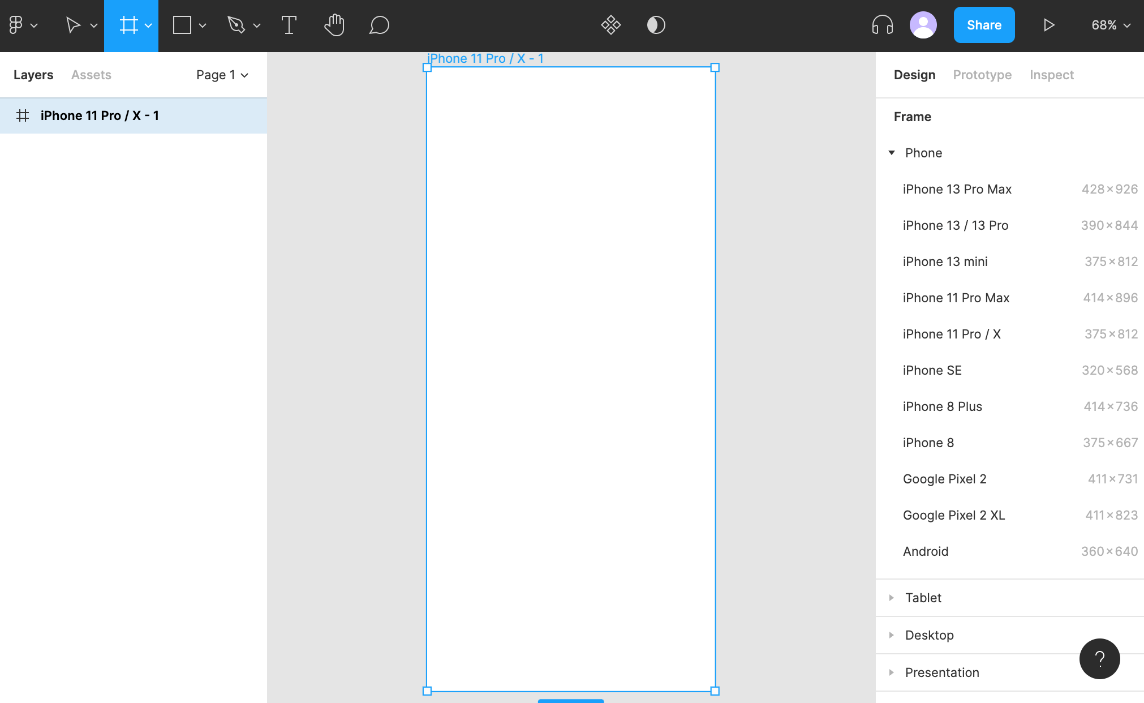This screenshot has width=1144, height=703.
Task: Select the Hand tool
Action: pyautogui.click(x=334, y=25)
